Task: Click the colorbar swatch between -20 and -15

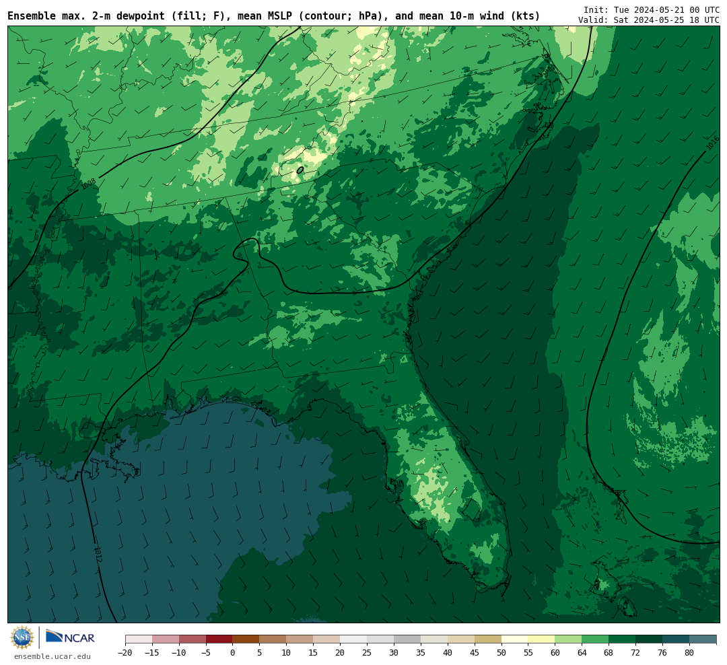Action: tap(139, 639)
